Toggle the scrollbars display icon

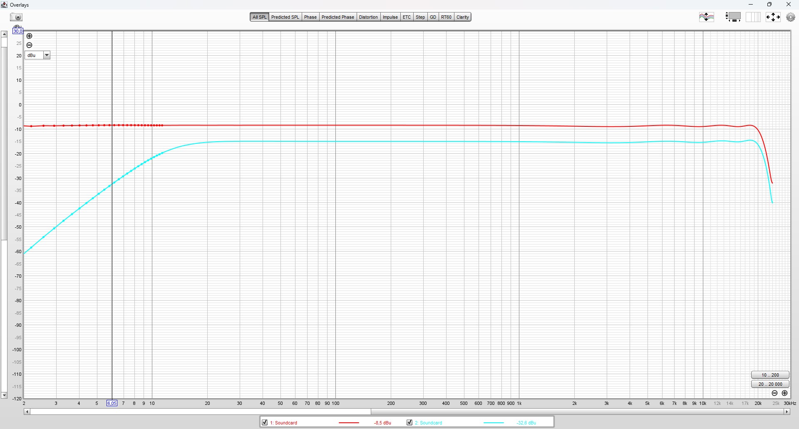733,17
